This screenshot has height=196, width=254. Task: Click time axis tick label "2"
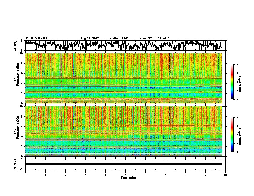[65, 175]
